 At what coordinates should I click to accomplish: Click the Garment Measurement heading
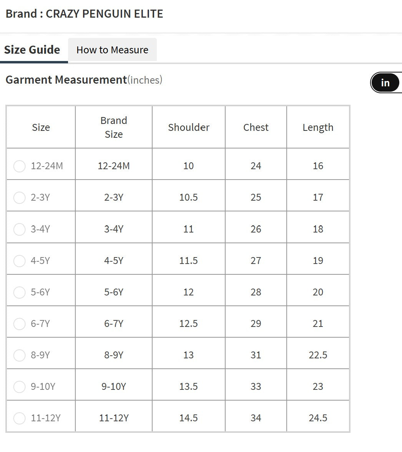coord(66,80)
